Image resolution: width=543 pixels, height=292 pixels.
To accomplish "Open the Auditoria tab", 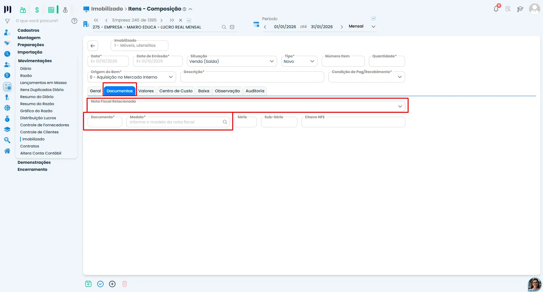I will click(x=255, y=91).
